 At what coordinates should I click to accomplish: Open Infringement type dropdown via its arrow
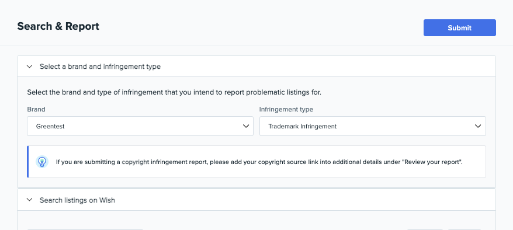tap(478, 126)
